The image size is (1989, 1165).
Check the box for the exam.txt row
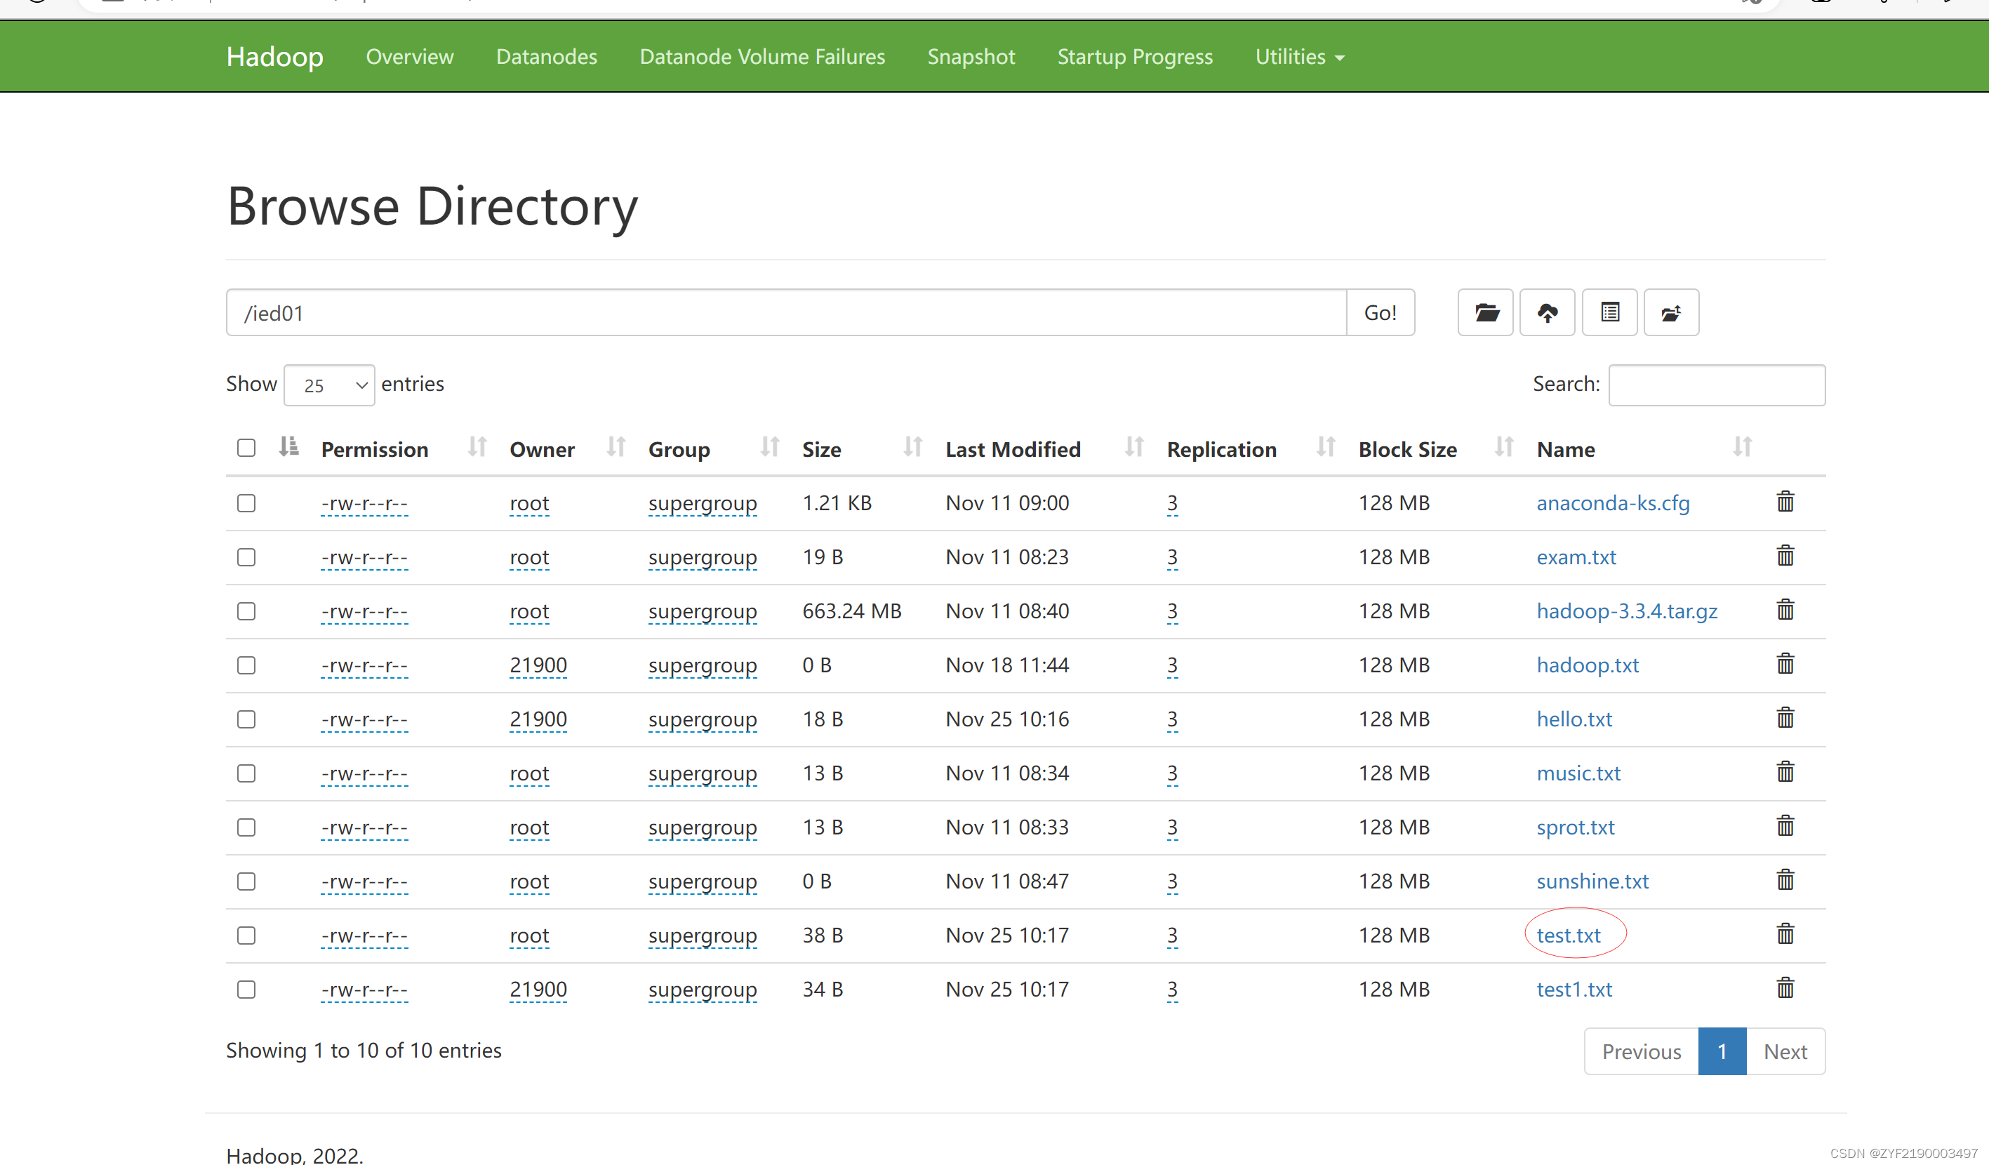(x=246, y=557)
